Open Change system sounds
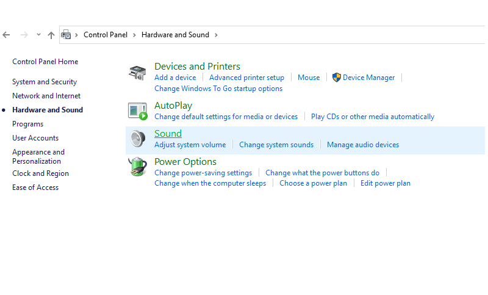 276,145
